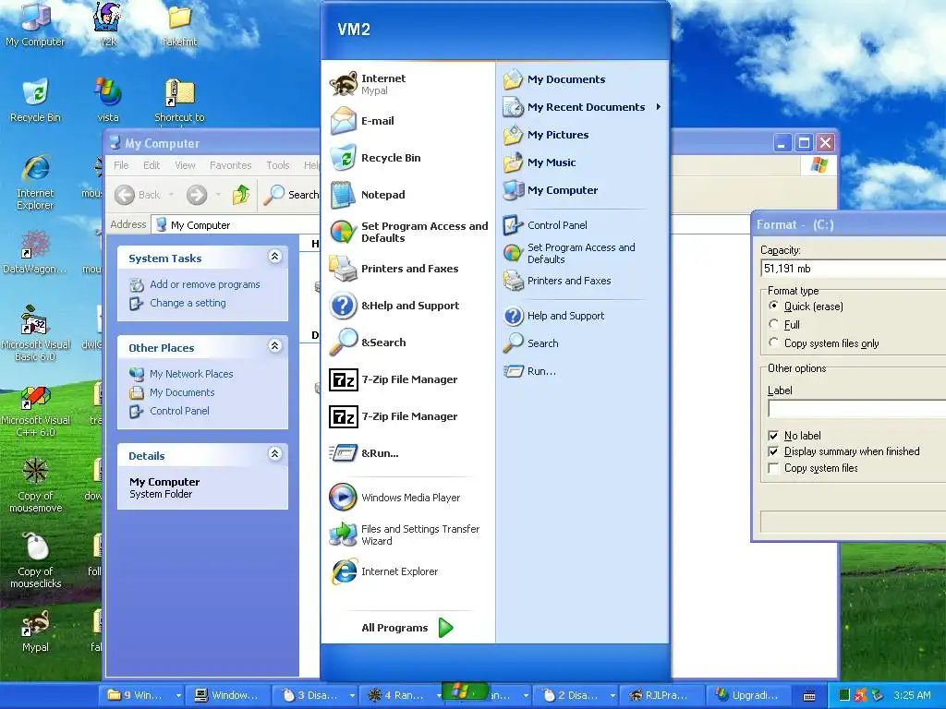Select the Mypal desktop shortcut

coord(36,631)
